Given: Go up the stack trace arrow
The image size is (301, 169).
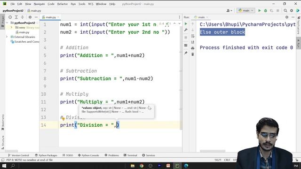Looking at the screenshot, I should pyautogui.click(x=192, y=24).
